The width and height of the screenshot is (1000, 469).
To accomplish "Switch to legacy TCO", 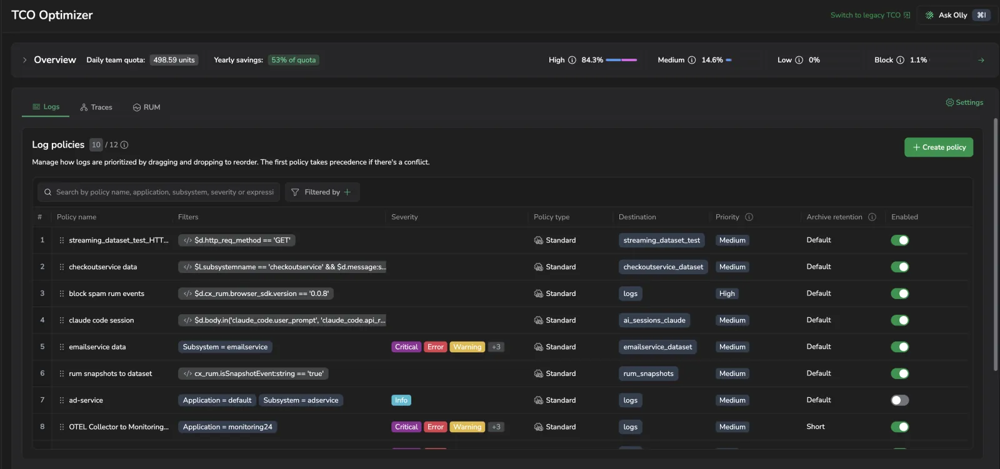I will 870,15.
